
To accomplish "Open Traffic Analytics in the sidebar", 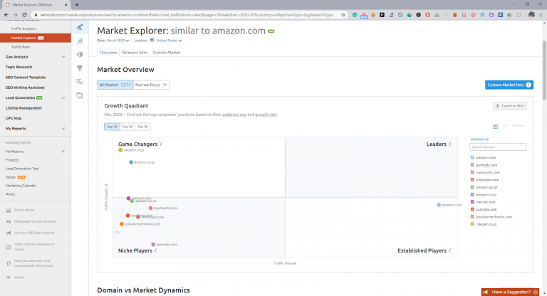I will tap(24, 28).
